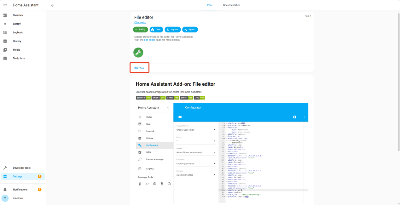The height and width of the screenshot is (205, 400).
Task: Open the History page in sidebar
Action: click(23, 41)
